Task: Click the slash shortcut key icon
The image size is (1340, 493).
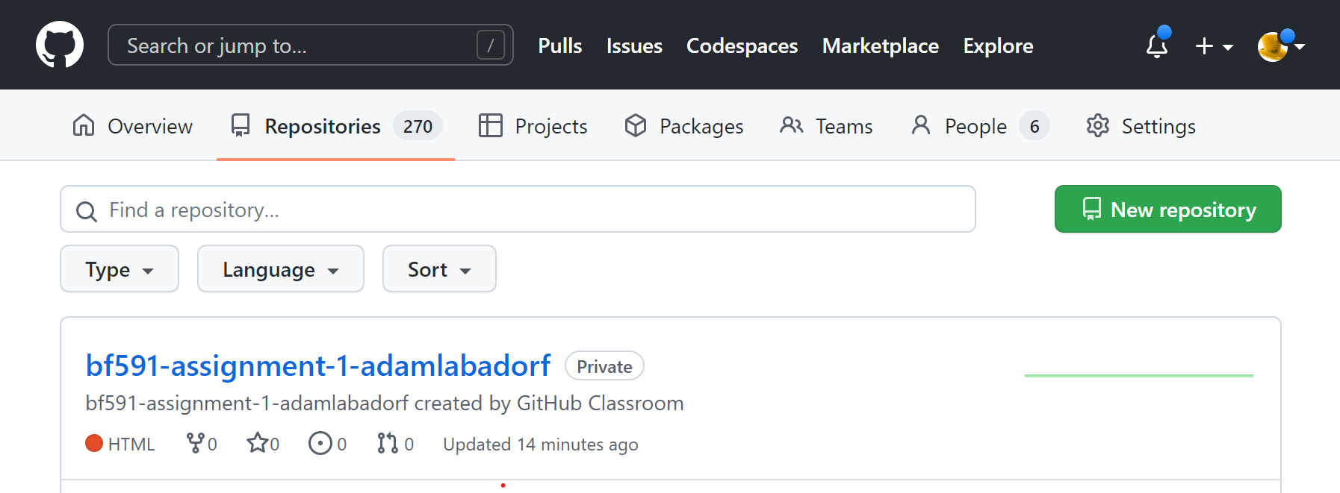Action: [490, 45]
